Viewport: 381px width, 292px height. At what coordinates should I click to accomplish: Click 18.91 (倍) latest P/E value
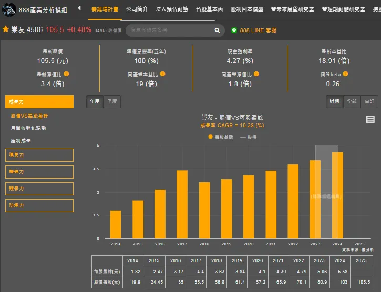click(x=334, y=61)
